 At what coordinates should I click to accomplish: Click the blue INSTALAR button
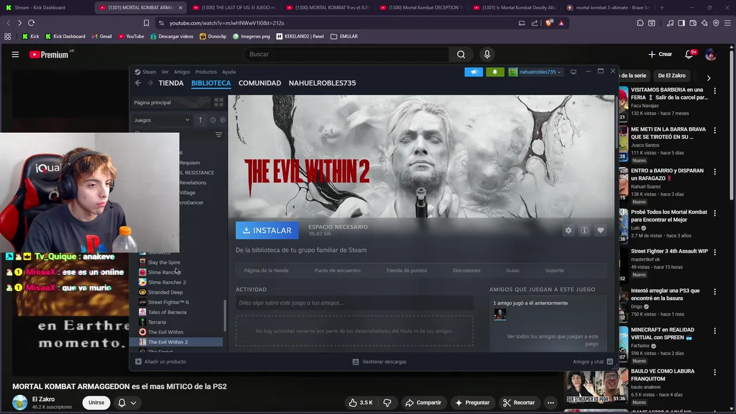pos(267,230)
